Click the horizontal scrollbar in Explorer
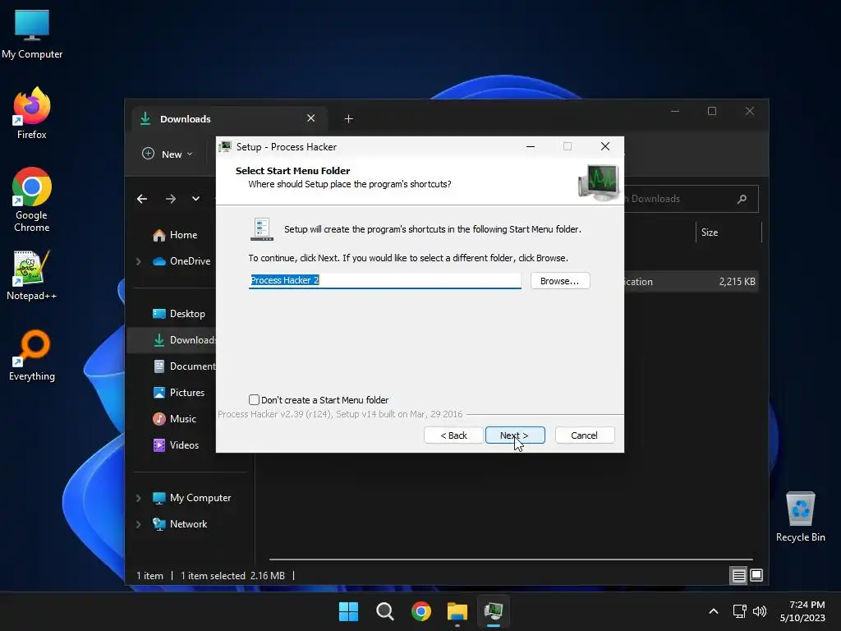Image resolution: width=841 pixels, height=631 pixels. (511, 559)
